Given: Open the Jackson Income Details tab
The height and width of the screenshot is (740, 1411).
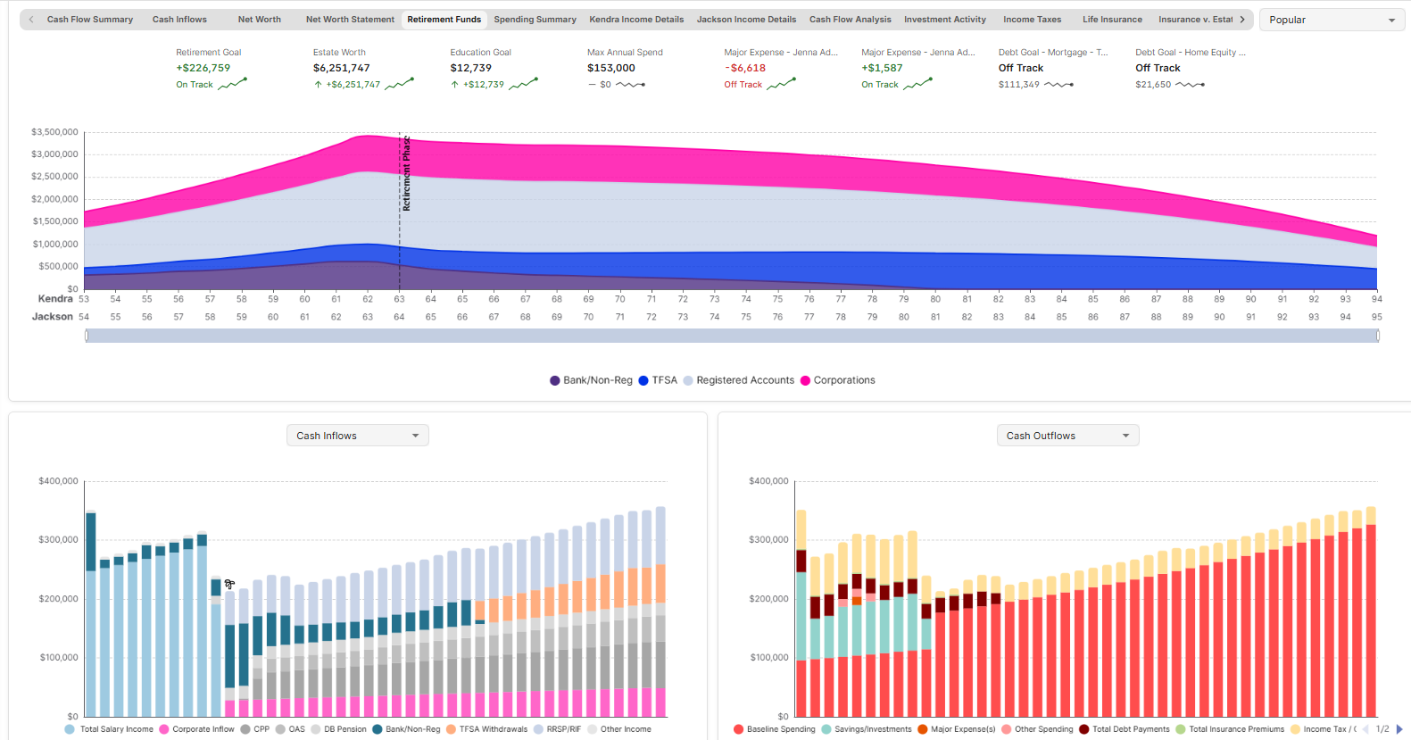Looking at the screenshot, I should 746,20.
